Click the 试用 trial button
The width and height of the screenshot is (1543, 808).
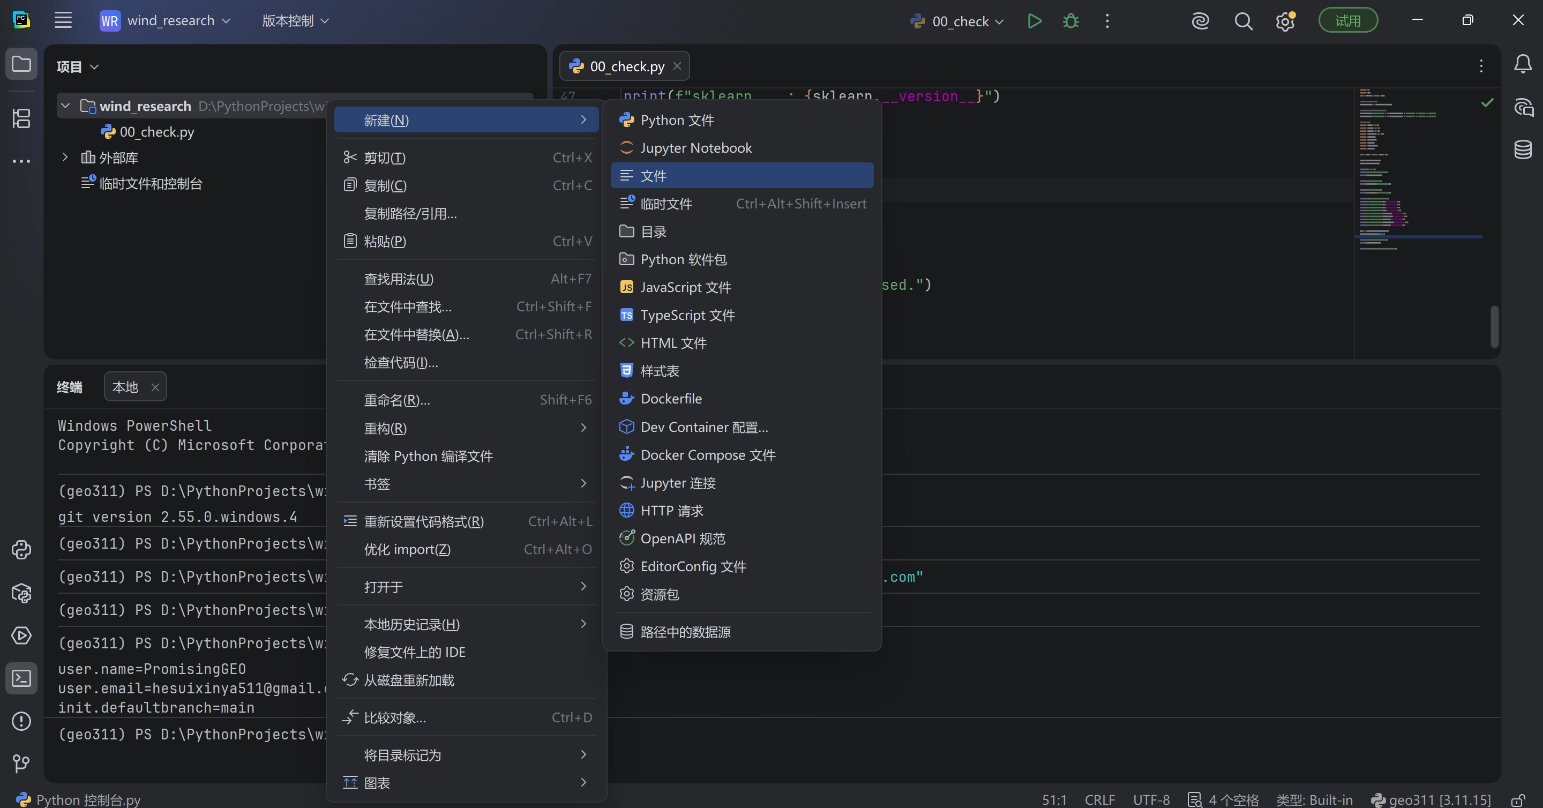[x=1348, y=21]
